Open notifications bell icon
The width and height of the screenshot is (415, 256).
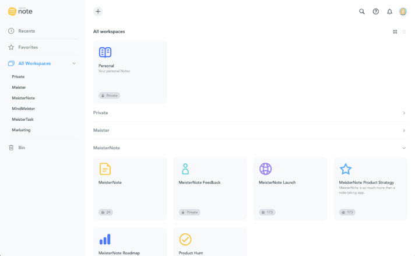tap(389, 11)
